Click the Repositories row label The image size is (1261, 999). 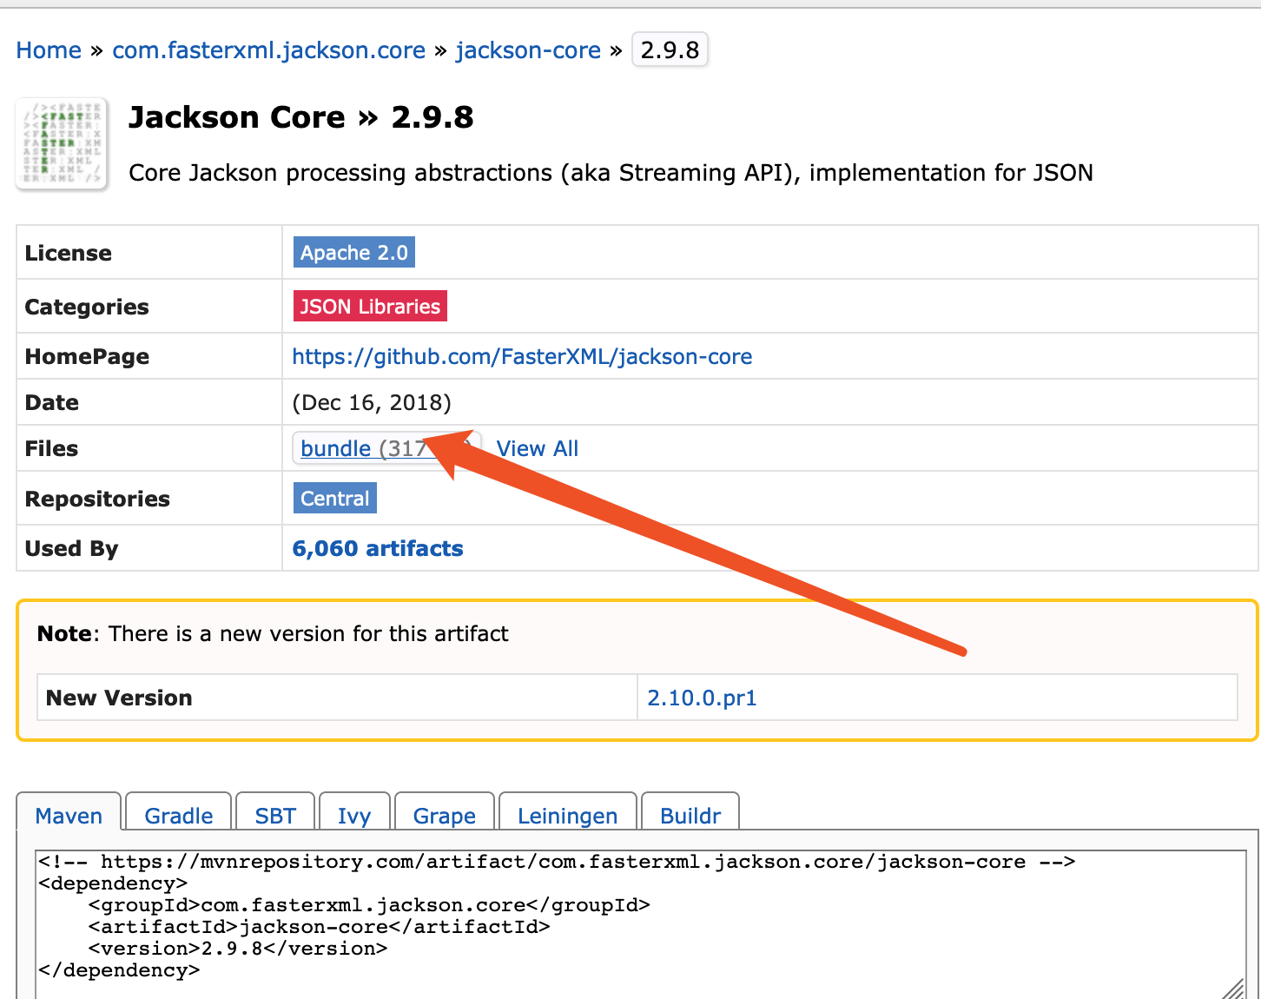point(97,499)
